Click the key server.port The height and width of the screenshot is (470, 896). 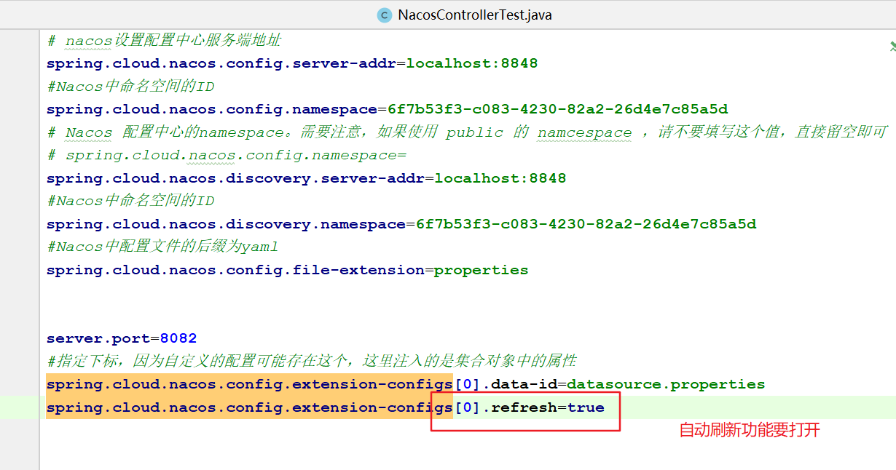click(x=98, y=338)
